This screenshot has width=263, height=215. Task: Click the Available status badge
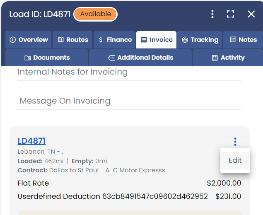[95, 14]
